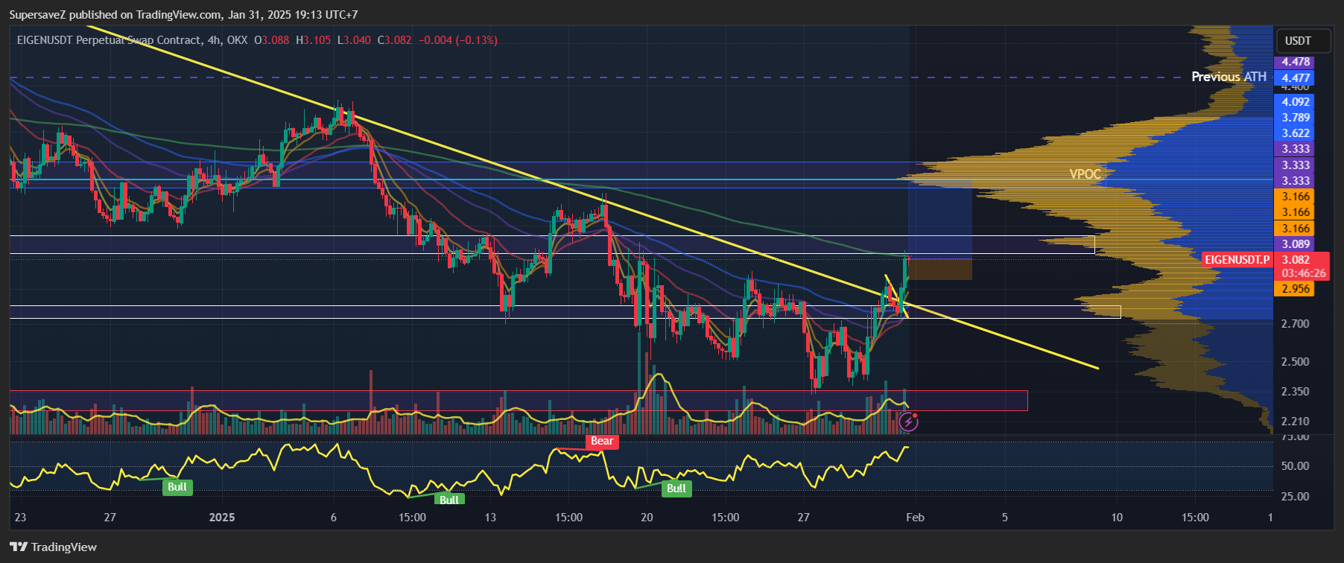Click the VPOC label on volume profile
The width and height of the screenshot is (1344, 563).
[x=1085, y=174]
